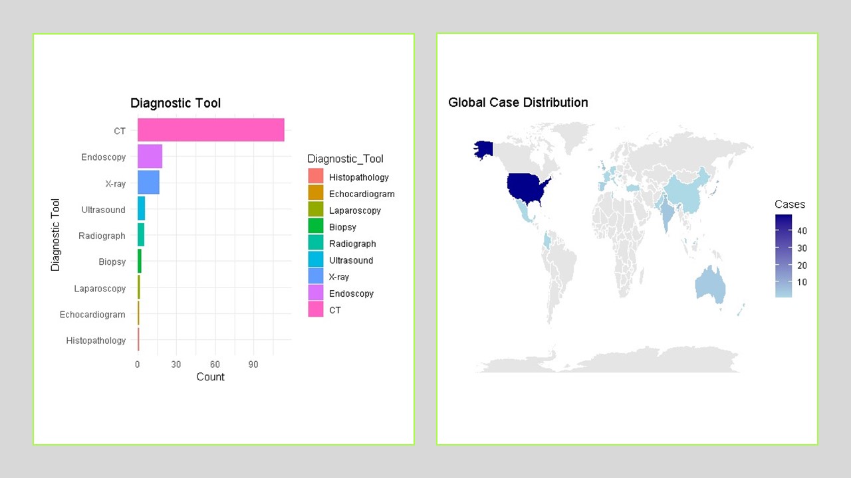This screenshot has width=851, height=478.
Task: Select Histopathology legend color swatch
Action: click(x=316, y=177)
